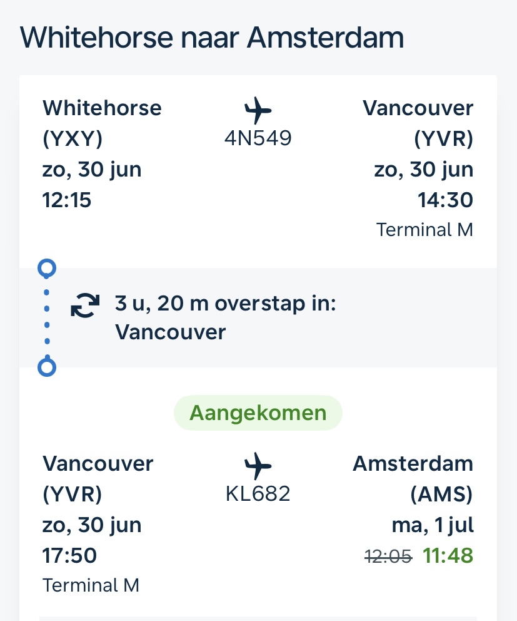Open flight number KL682
The image size is (517, 621).
click(258, 494)
